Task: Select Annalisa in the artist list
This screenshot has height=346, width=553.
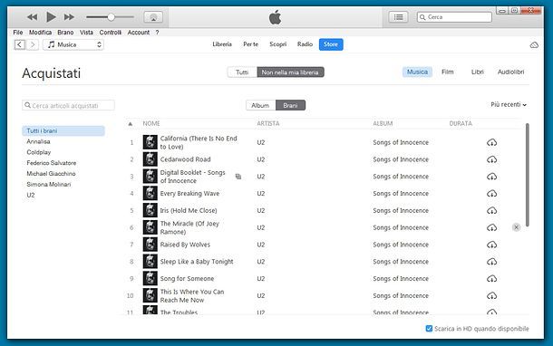Action: [38, 141]
